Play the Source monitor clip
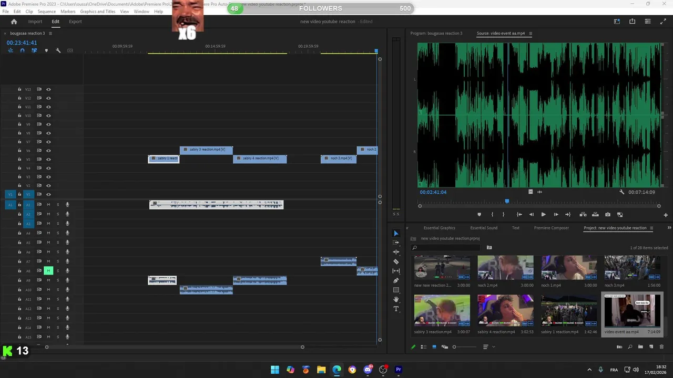This screenshot has height=378, width=673. tap(543, 214)
